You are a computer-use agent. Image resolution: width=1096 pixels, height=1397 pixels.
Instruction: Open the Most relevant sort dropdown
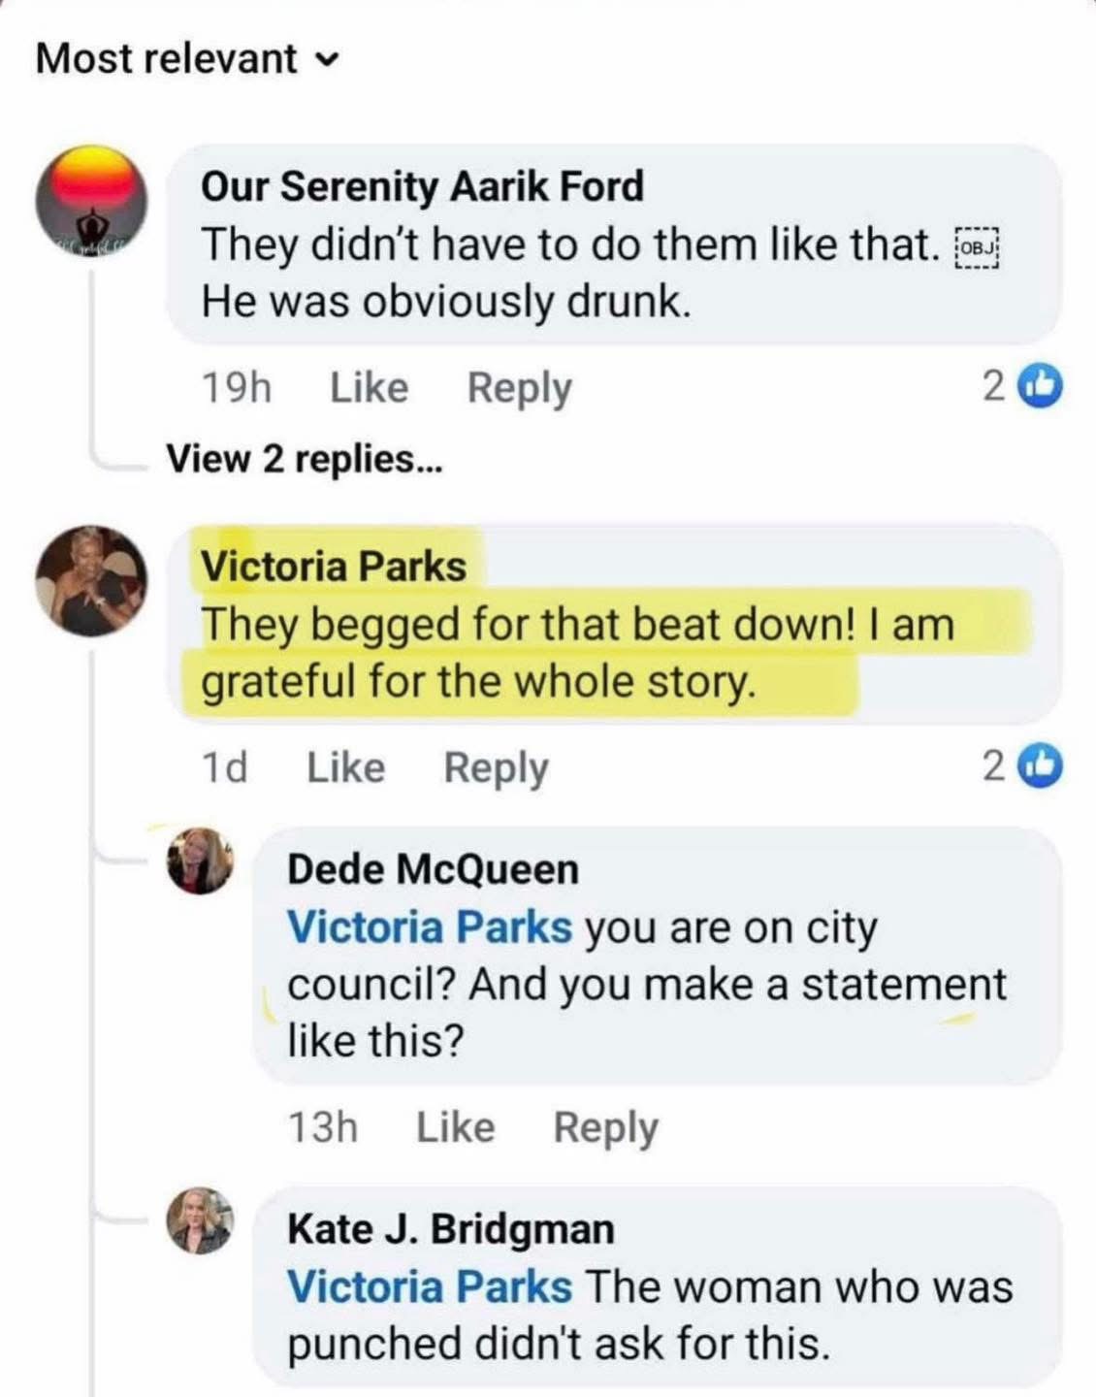(188, 59)
